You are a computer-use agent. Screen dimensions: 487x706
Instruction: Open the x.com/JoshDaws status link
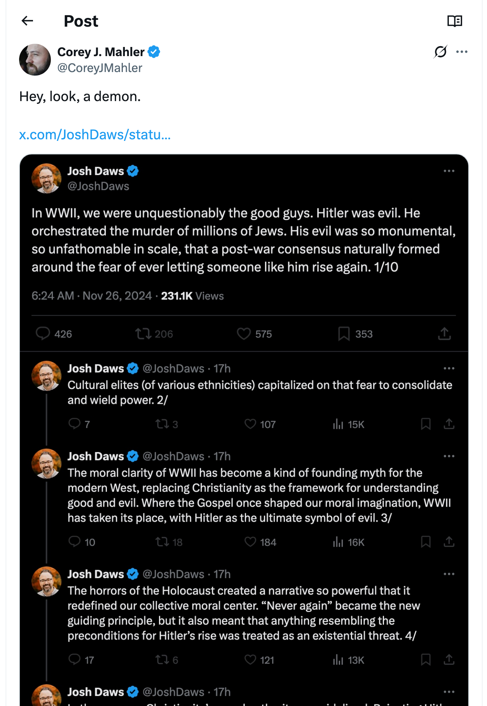95,135
